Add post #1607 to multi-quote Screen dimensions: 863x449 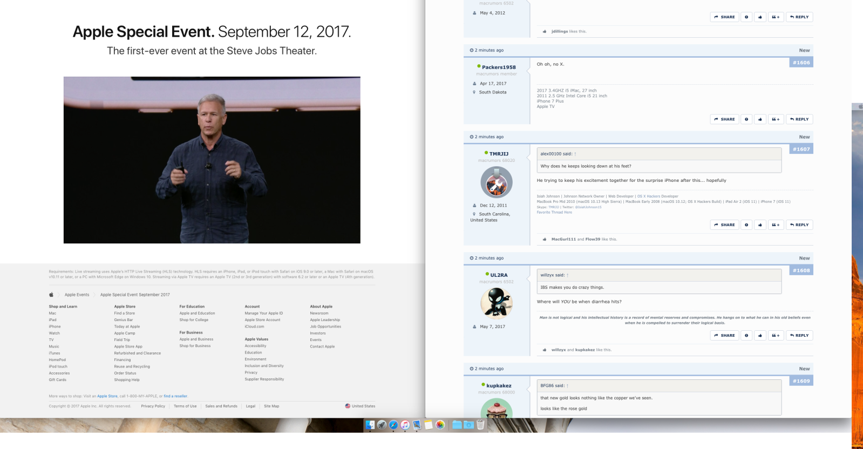point(776,224)
